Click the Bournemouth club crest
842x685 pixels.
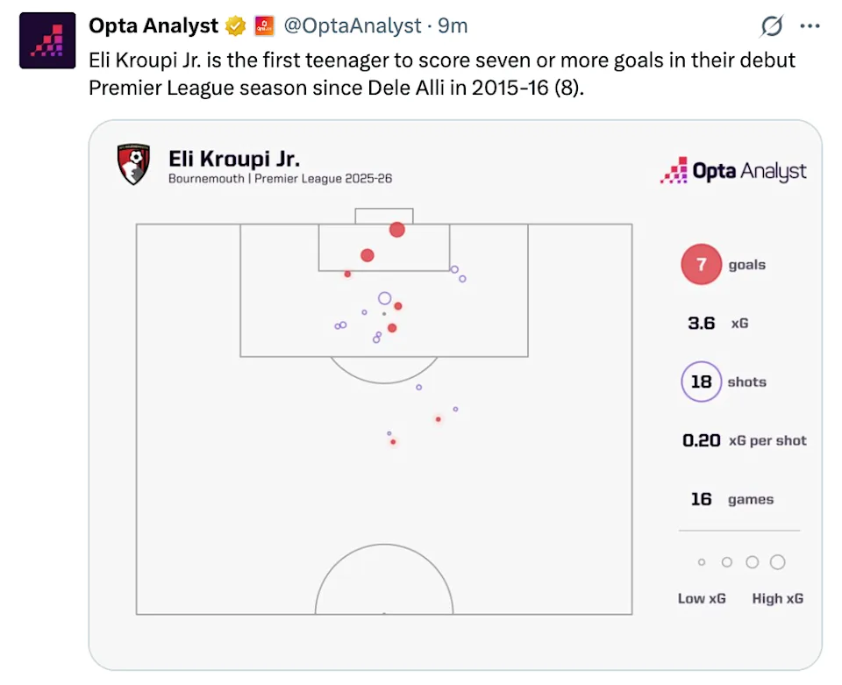tap(133, 164)
